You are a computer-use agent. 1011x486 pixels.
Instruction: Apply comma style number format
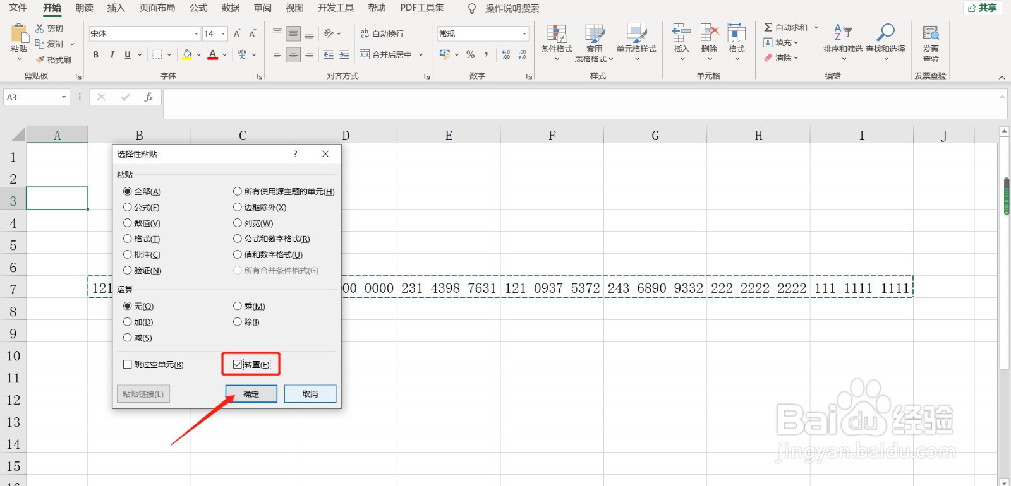click(487, 55)
